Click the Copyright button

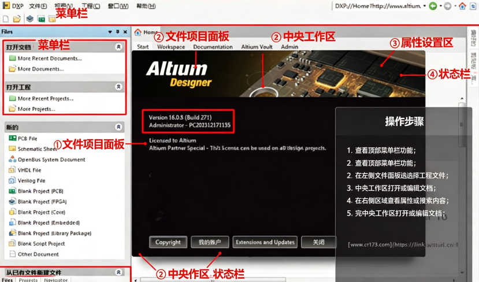(x=168, y=242)
